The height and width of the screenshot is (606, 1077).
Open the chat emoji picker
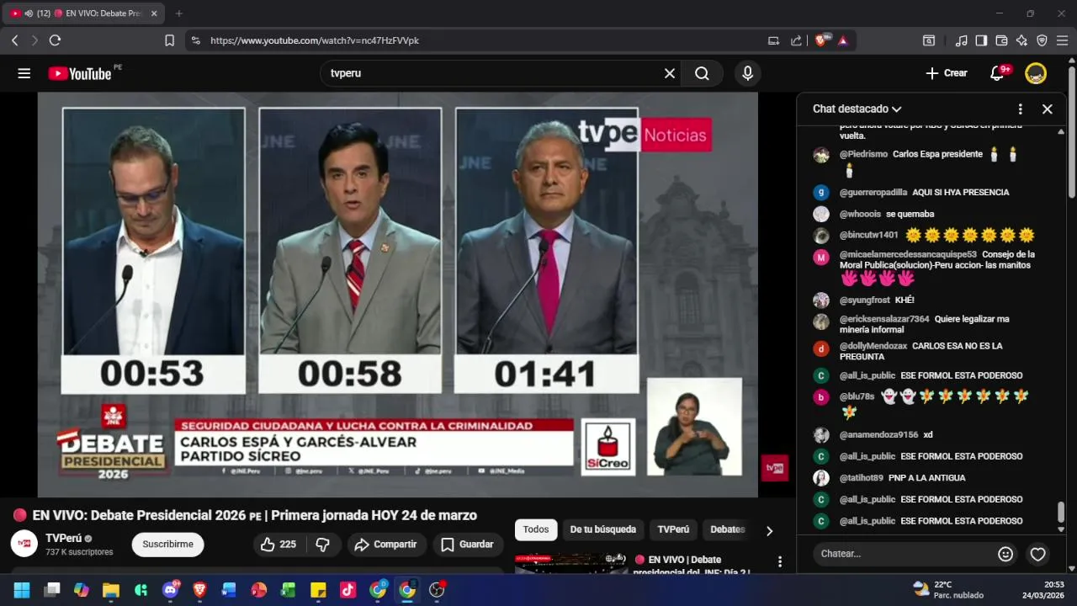[x=1005, y=554]
